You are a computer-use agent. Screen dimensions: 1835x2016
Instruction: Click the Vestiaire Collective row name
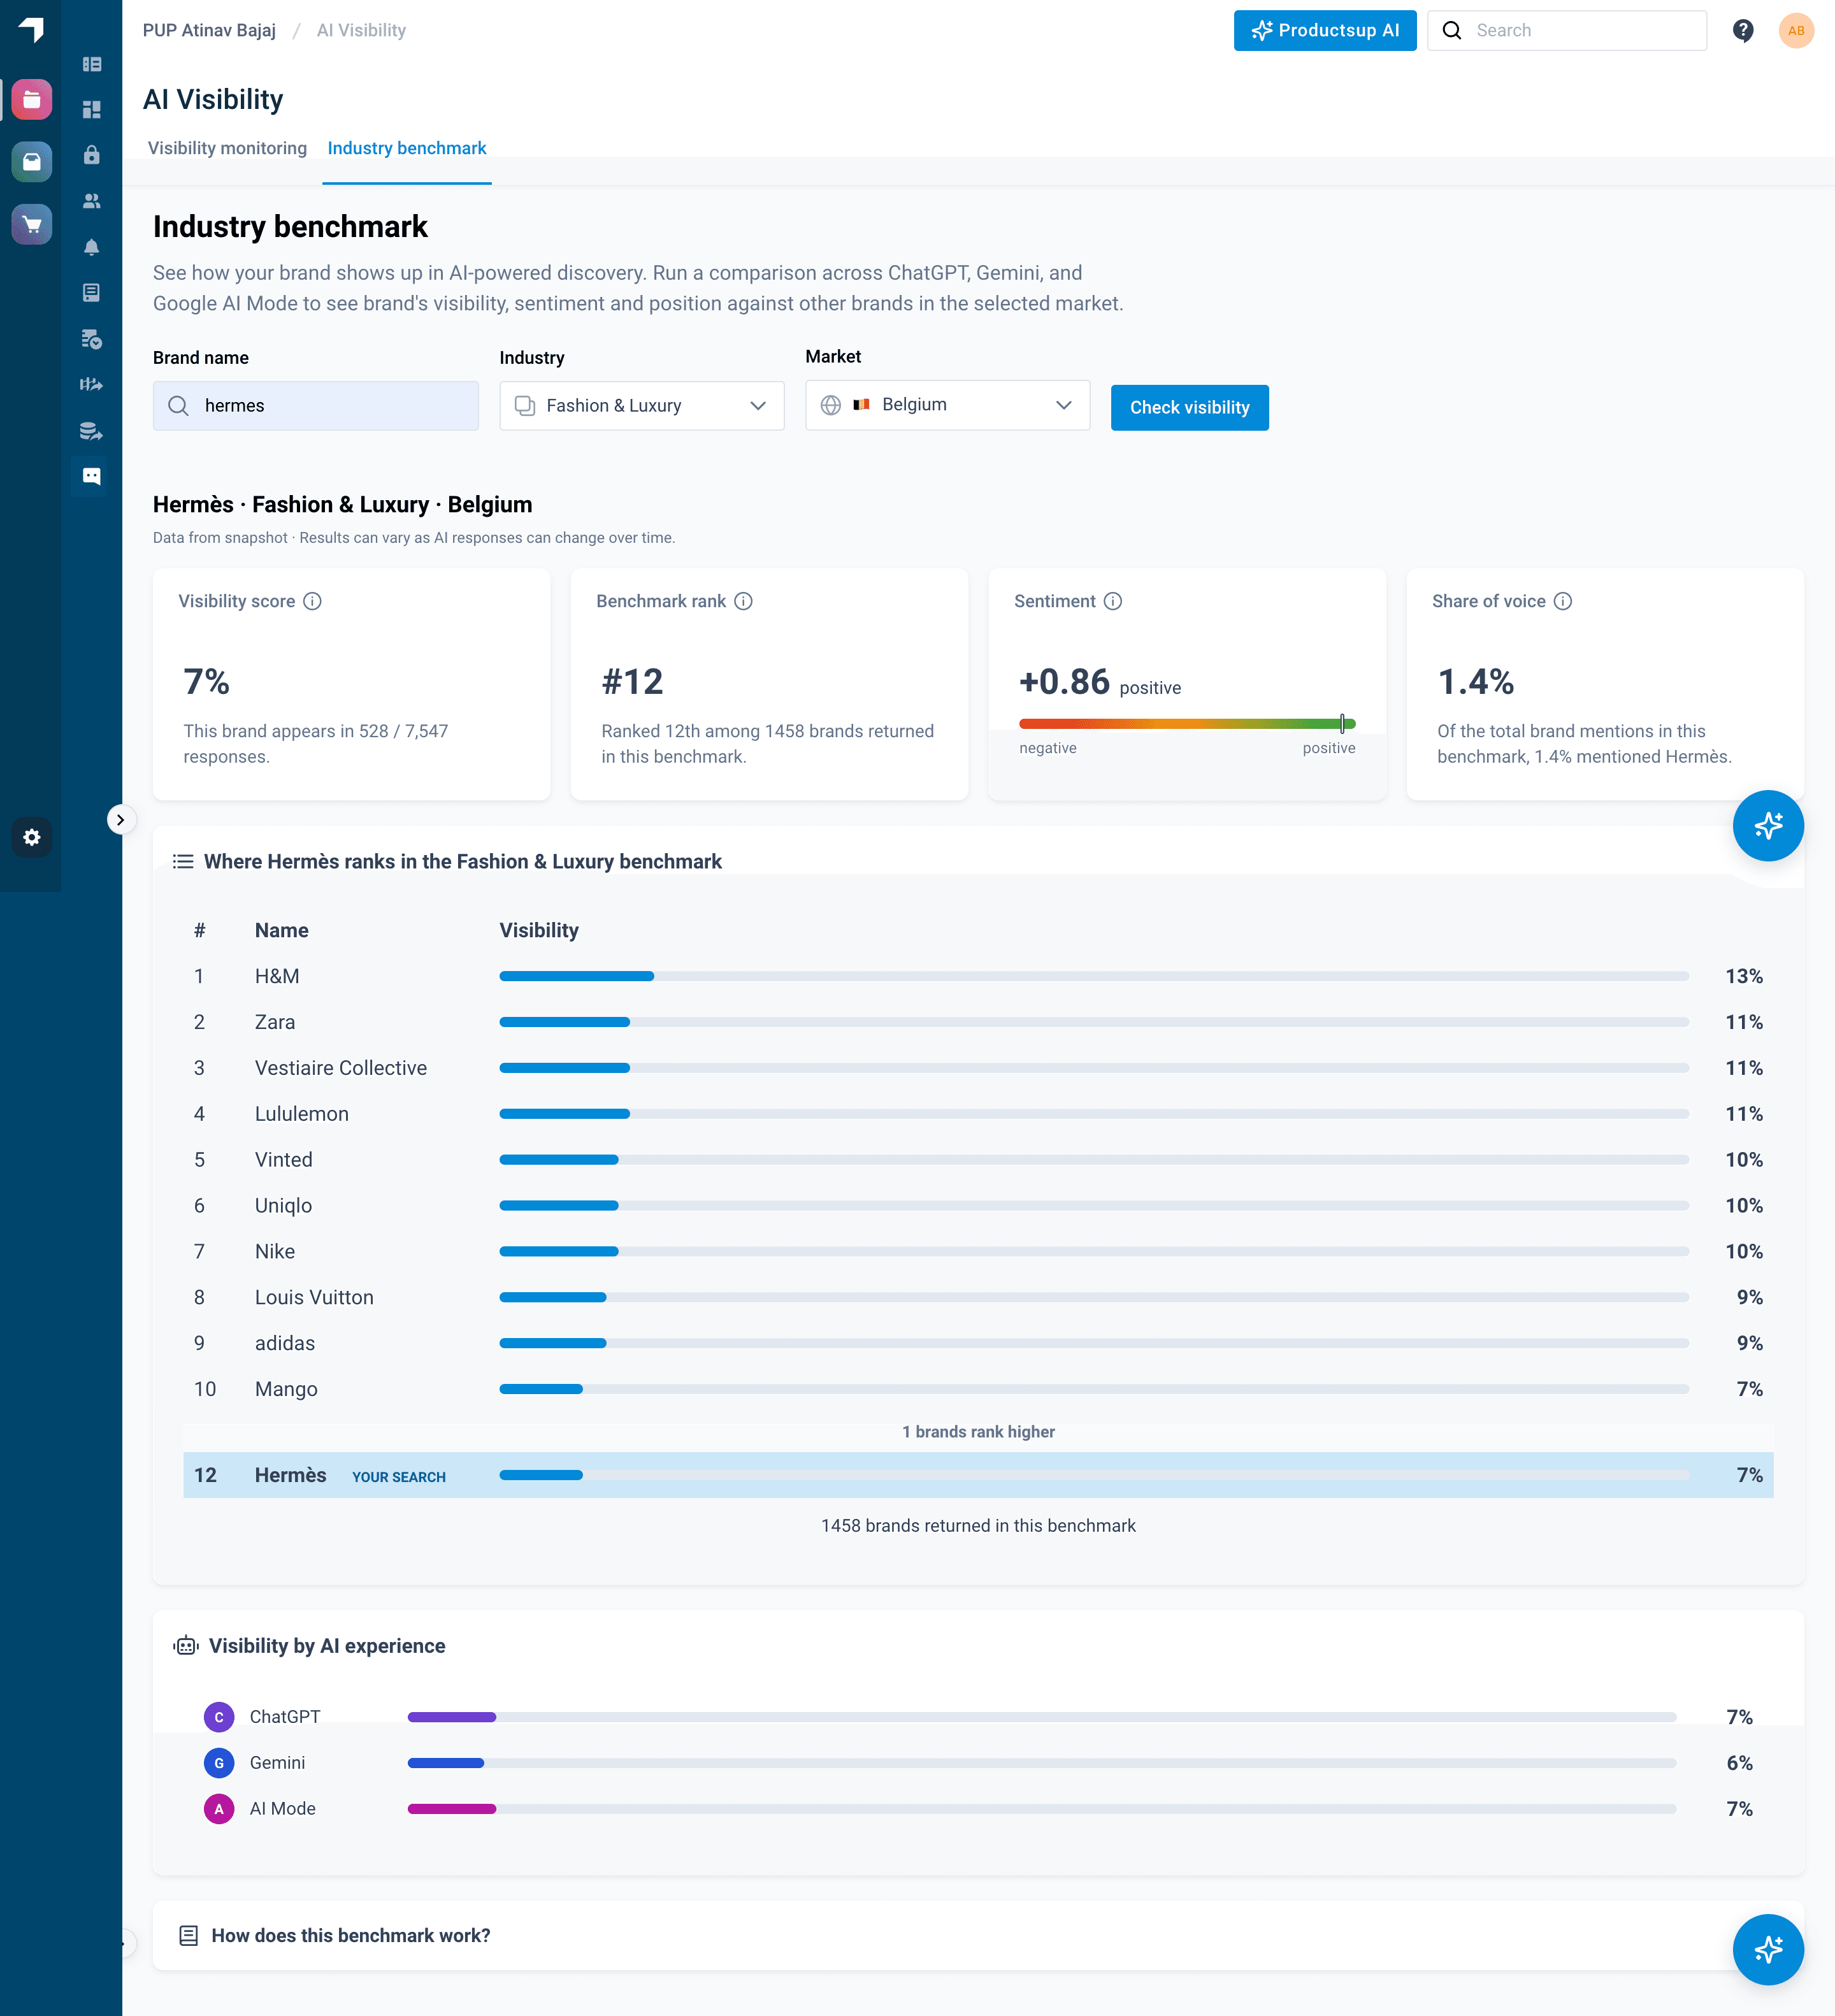coord(341,1068)
